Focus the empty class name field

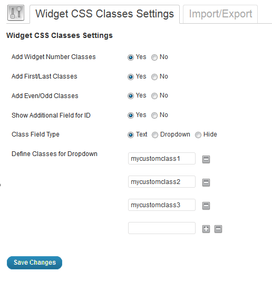tap(162, 228)
